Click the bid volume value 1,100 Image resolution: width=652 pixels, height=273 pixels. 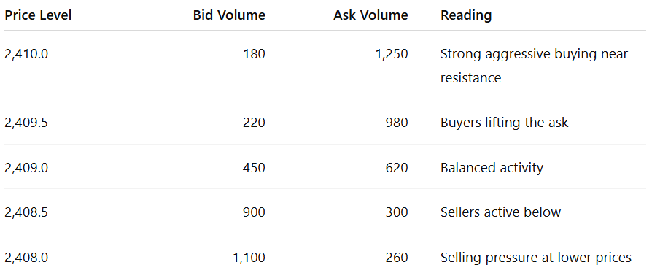[249, 258]
